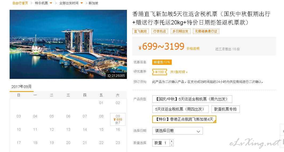Pick September 09 priced ¥699 in calendar
The image size is (284, 152).
118,119
